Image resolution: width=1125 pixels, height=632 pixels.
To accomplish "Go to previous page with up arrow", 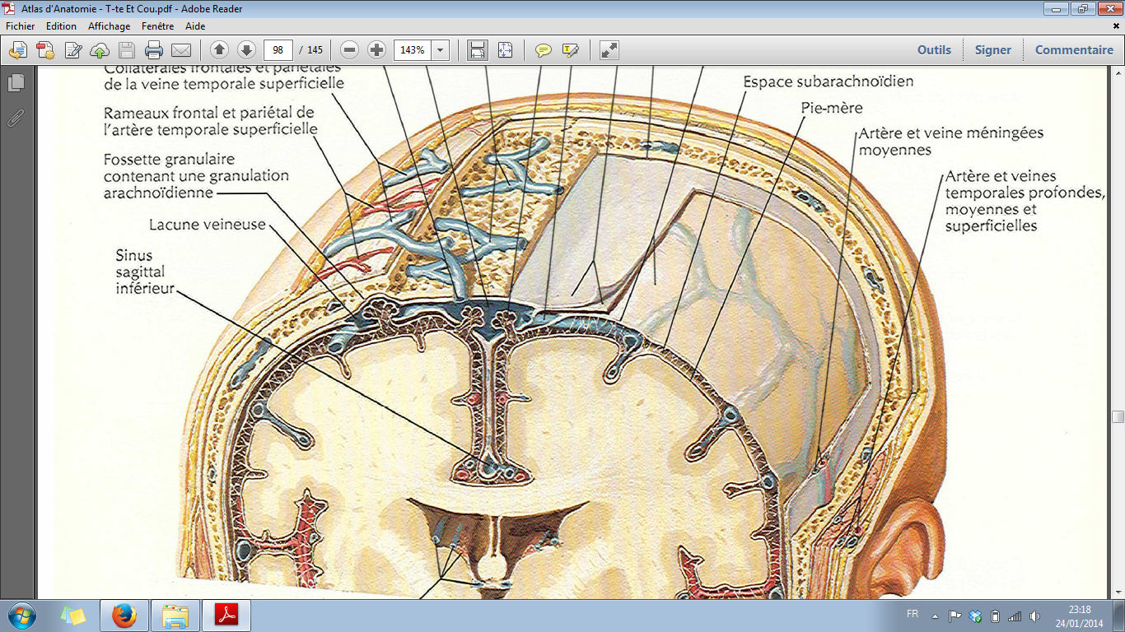I will pyautogui.click(x=219, y=50).
